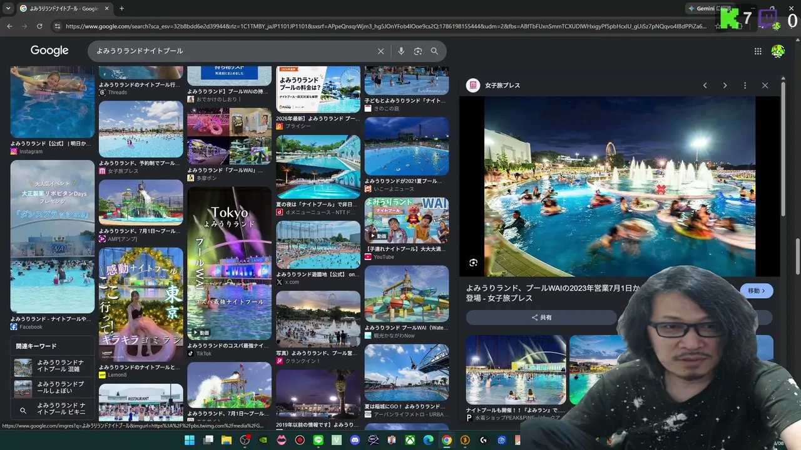Submit search with the magnifier icon
Image resolution: width=801 pixels, height=450 pixels.
(x=434, y=51)
